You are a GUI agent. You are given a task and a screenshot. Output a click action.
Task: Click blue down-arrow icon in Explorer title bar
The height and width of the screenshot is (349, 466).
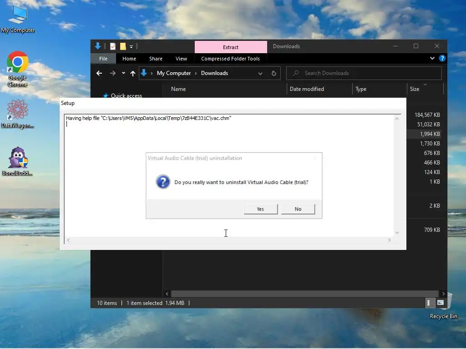(x=98, y=46)
